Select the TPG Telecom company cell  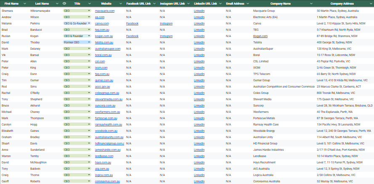coord(262,74)
